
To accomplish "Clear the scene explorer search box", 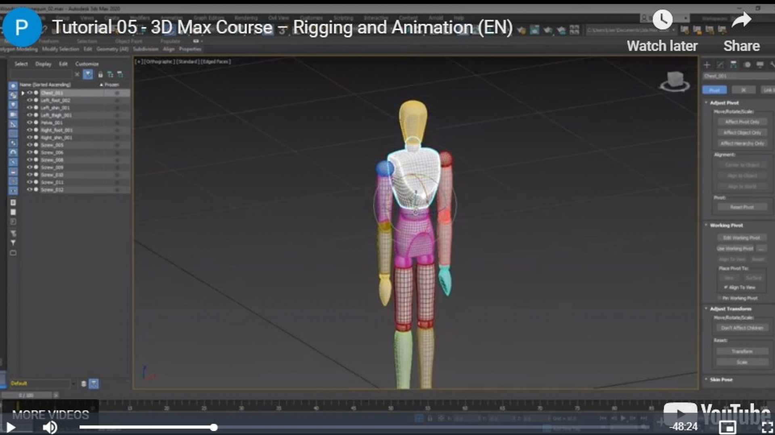I will 77,75.
